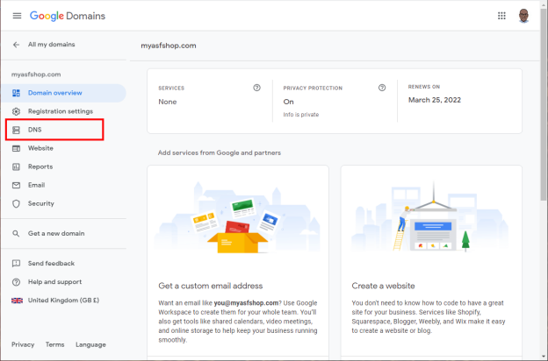Click the Get a custom email address heading
The image size is (548, 361).
[211, 286]
